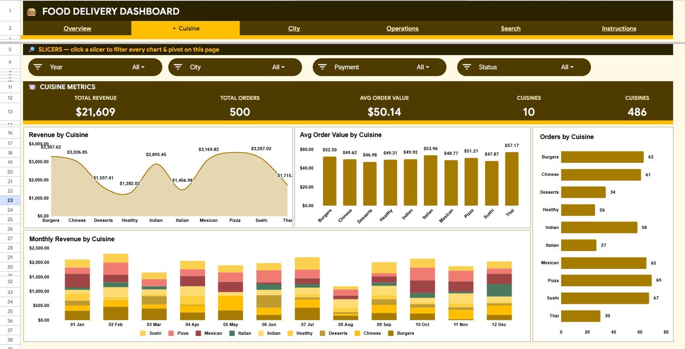Click the magnifier icon beside SLICERS
Image resolution: width=685 pixels, height=349 pixels.
pyautogui.click(x=32, y=50)
